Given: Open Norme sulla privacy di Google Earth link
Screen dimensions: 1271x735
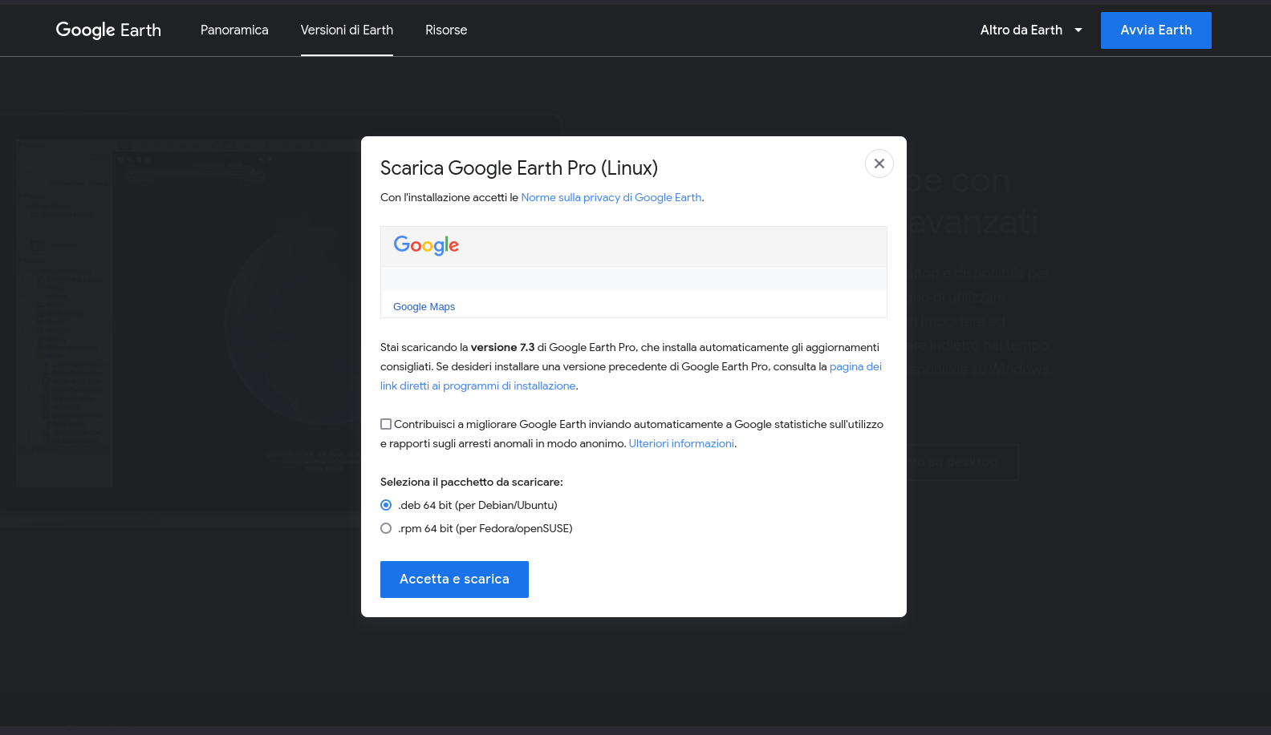Looking at the screenshot, I should 611,197.
